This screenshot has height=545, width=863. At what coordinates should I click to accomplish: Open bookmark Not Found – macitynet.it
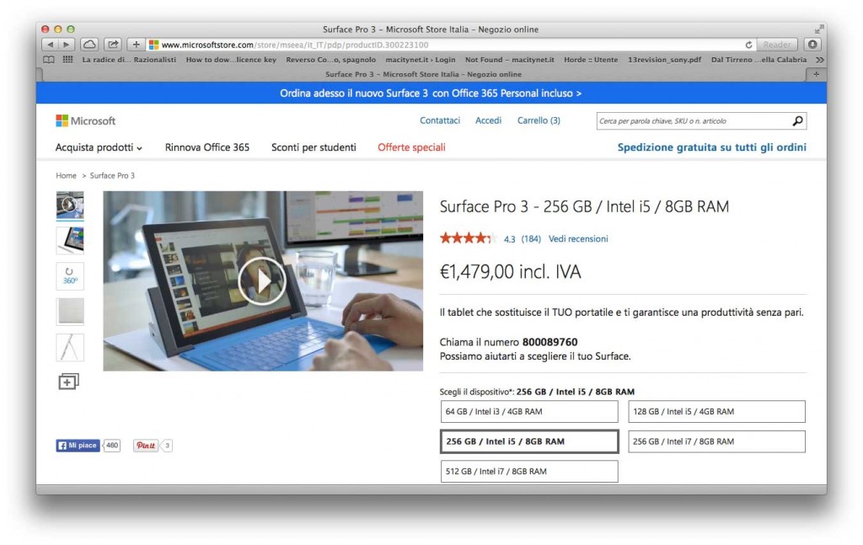coord(510,60)
